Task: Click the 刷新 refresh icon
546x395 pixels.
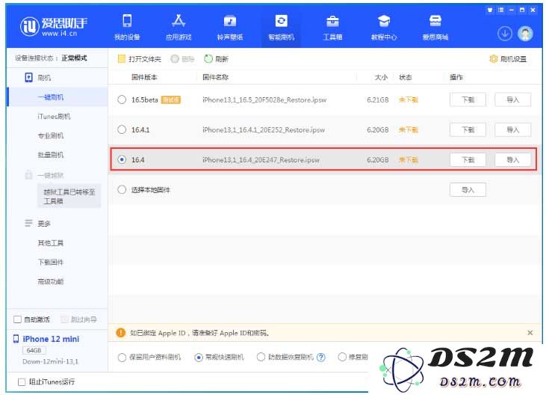Action: click(208, 59)
